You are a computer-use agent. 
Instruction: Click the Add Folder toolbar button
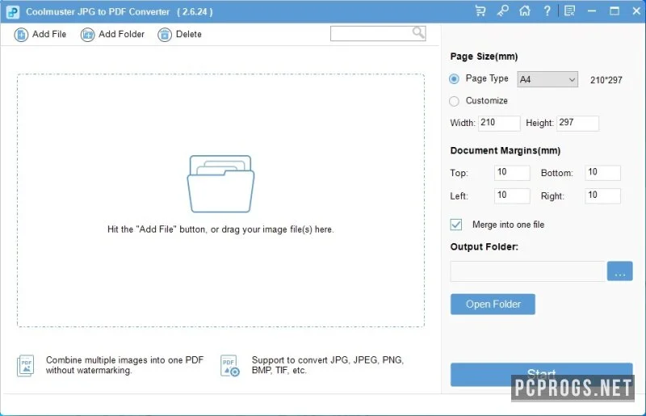(x=112, y=34)
